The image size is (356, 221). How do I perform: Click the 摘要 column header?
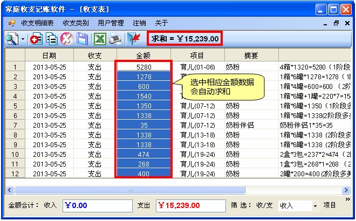[x=251, y=55]
